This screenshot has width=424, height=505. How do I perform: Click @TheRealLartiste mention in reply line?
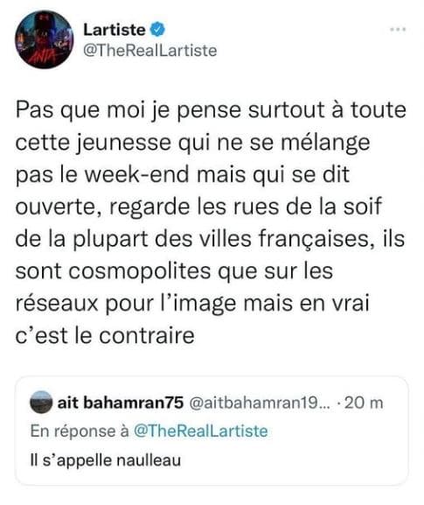(200, 431)
